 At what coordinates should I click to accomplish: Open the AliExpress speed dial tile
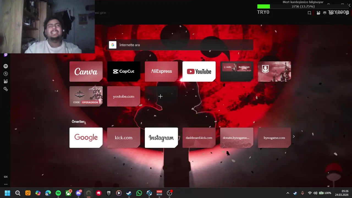coord(161,71)
